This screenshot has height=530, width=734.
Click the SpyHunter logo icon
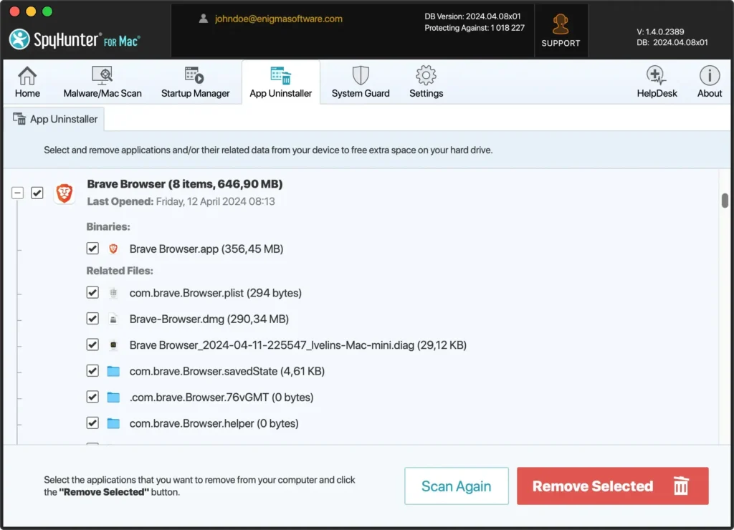pyautogui.click(x=19, y=39)
